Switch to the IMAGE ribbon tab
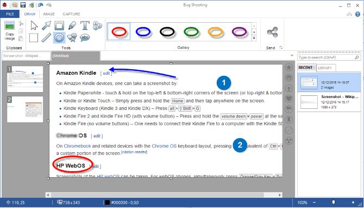Image resolution: width=364 pixels, height=208 pixels. pos(49,14)
